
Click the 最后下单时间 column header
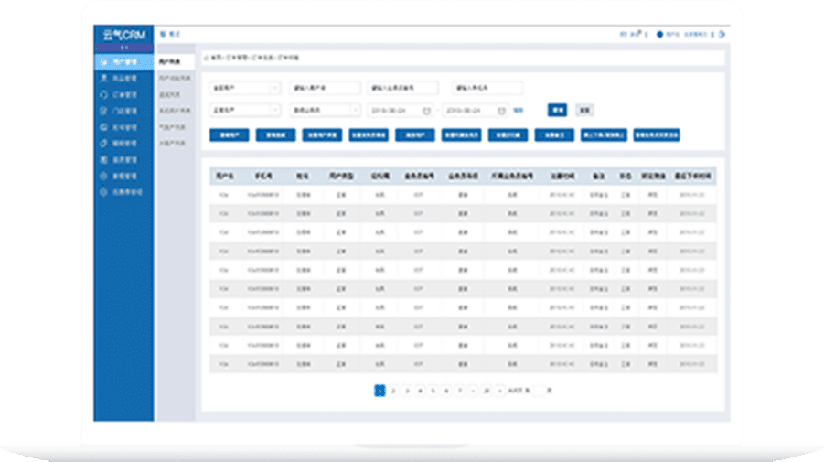(692, 176)
